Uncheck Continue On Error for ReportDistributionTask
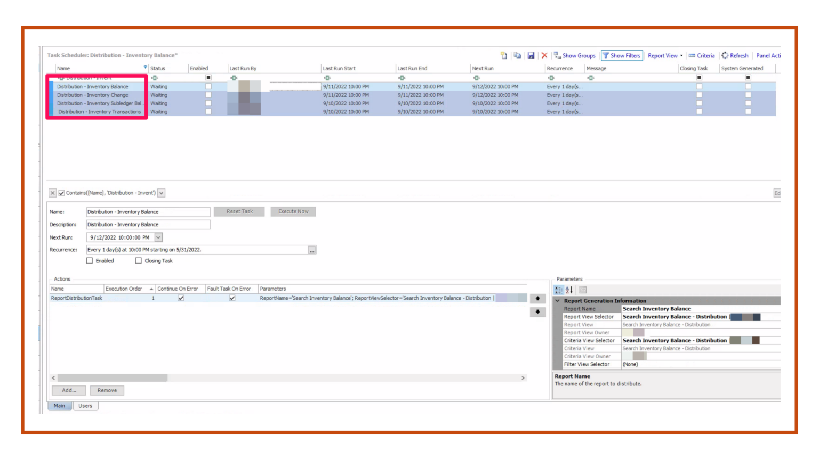Screen dimensions: 819x460 181,298
